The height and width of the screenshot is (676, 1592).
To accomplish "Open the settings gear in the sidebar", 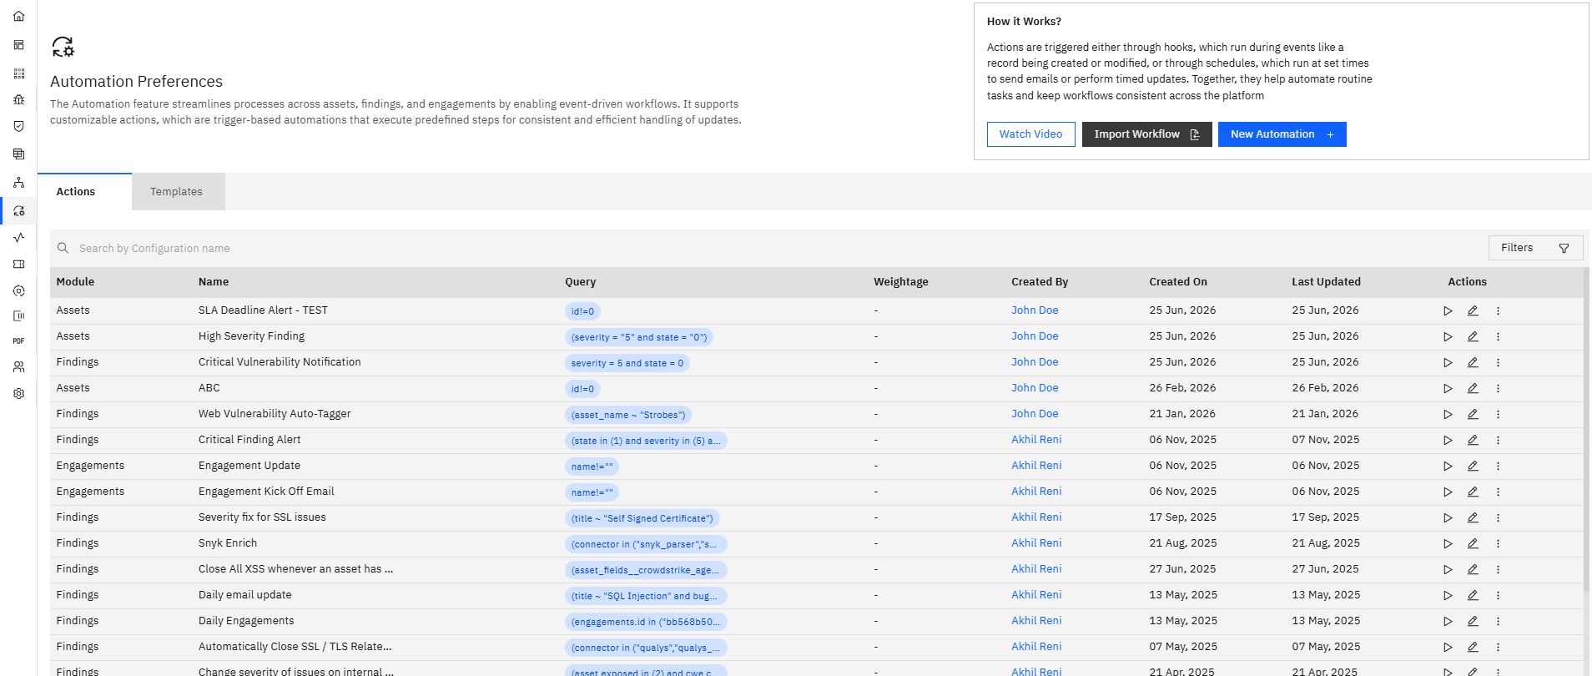I will [18, 394].
